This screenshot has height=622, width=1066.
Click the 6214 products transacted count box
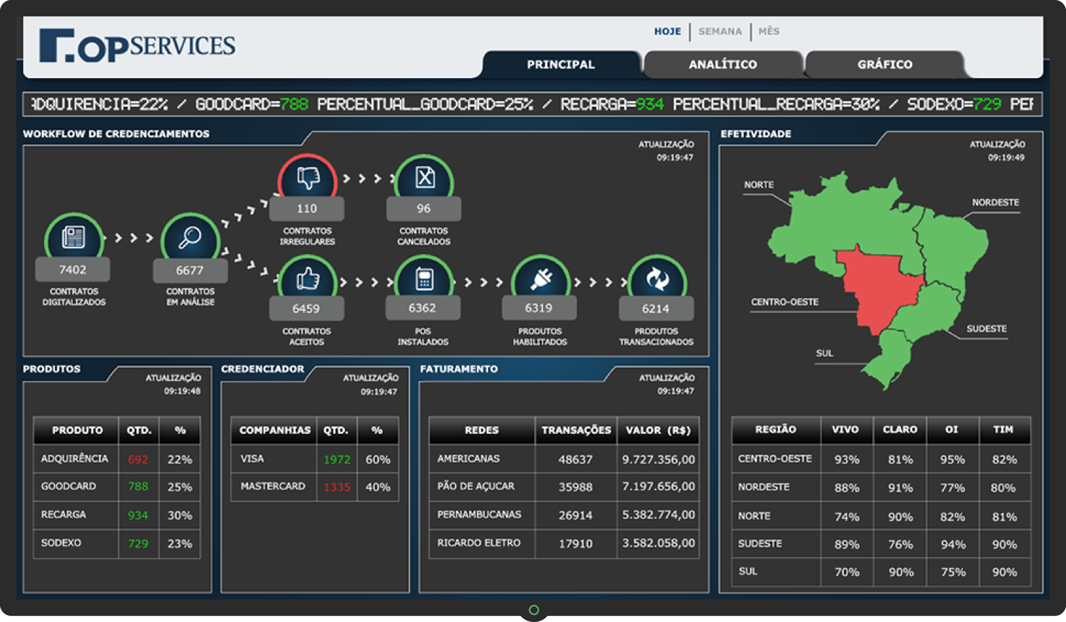[656, 309]
